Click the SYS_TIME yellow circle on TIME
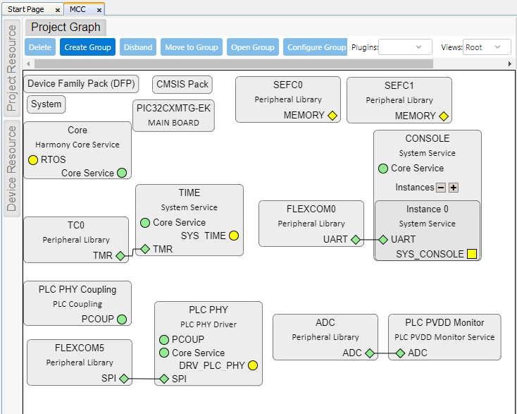 [234, 236]
